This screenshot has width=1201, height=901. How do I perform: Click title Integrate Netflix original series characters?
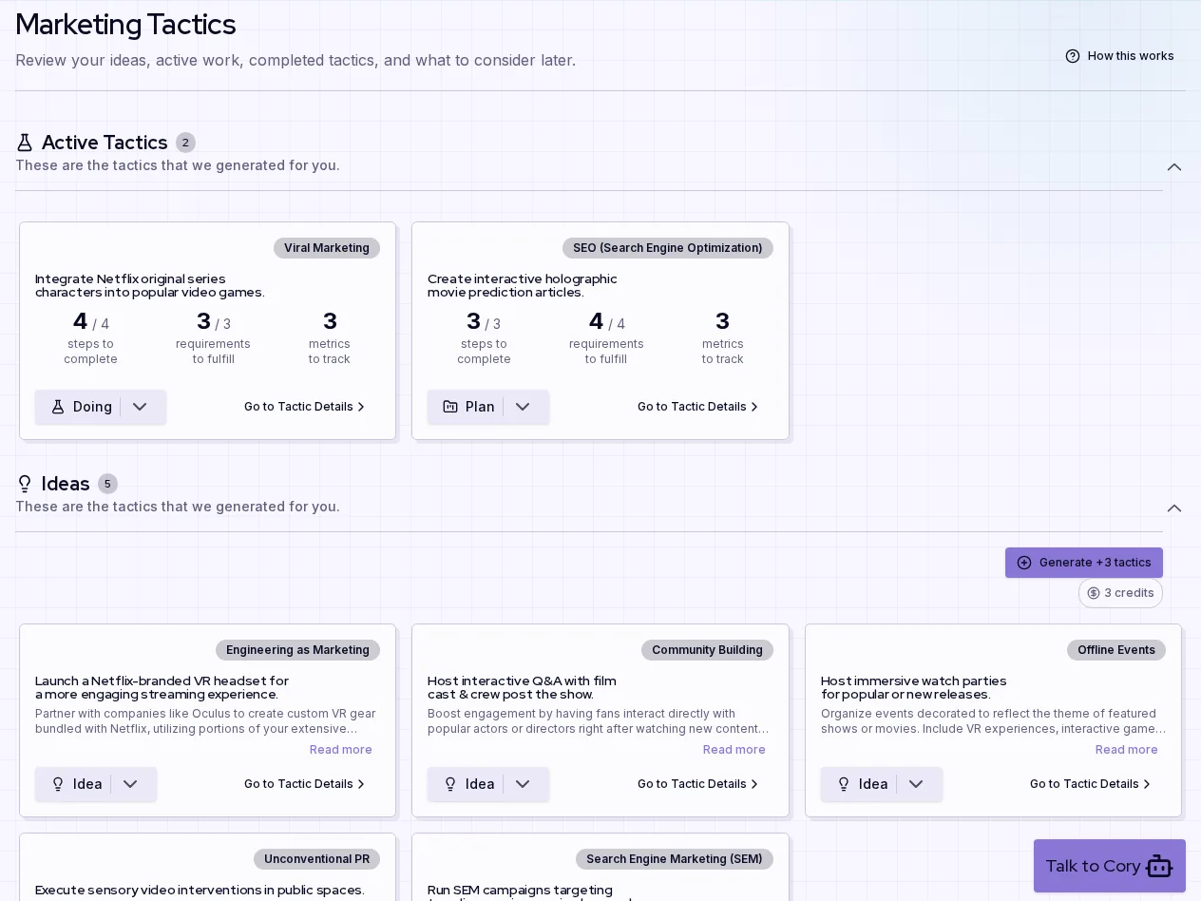[150, 285]
